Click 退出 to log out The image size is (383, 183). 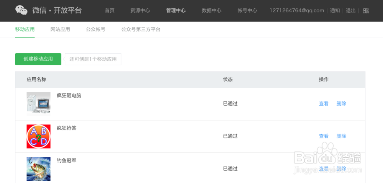[x=351, y=10]
